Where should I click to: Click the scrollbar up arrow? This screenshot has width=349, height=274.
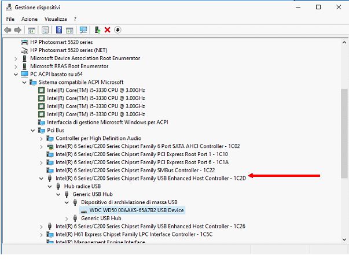click(x=344, y=42)
